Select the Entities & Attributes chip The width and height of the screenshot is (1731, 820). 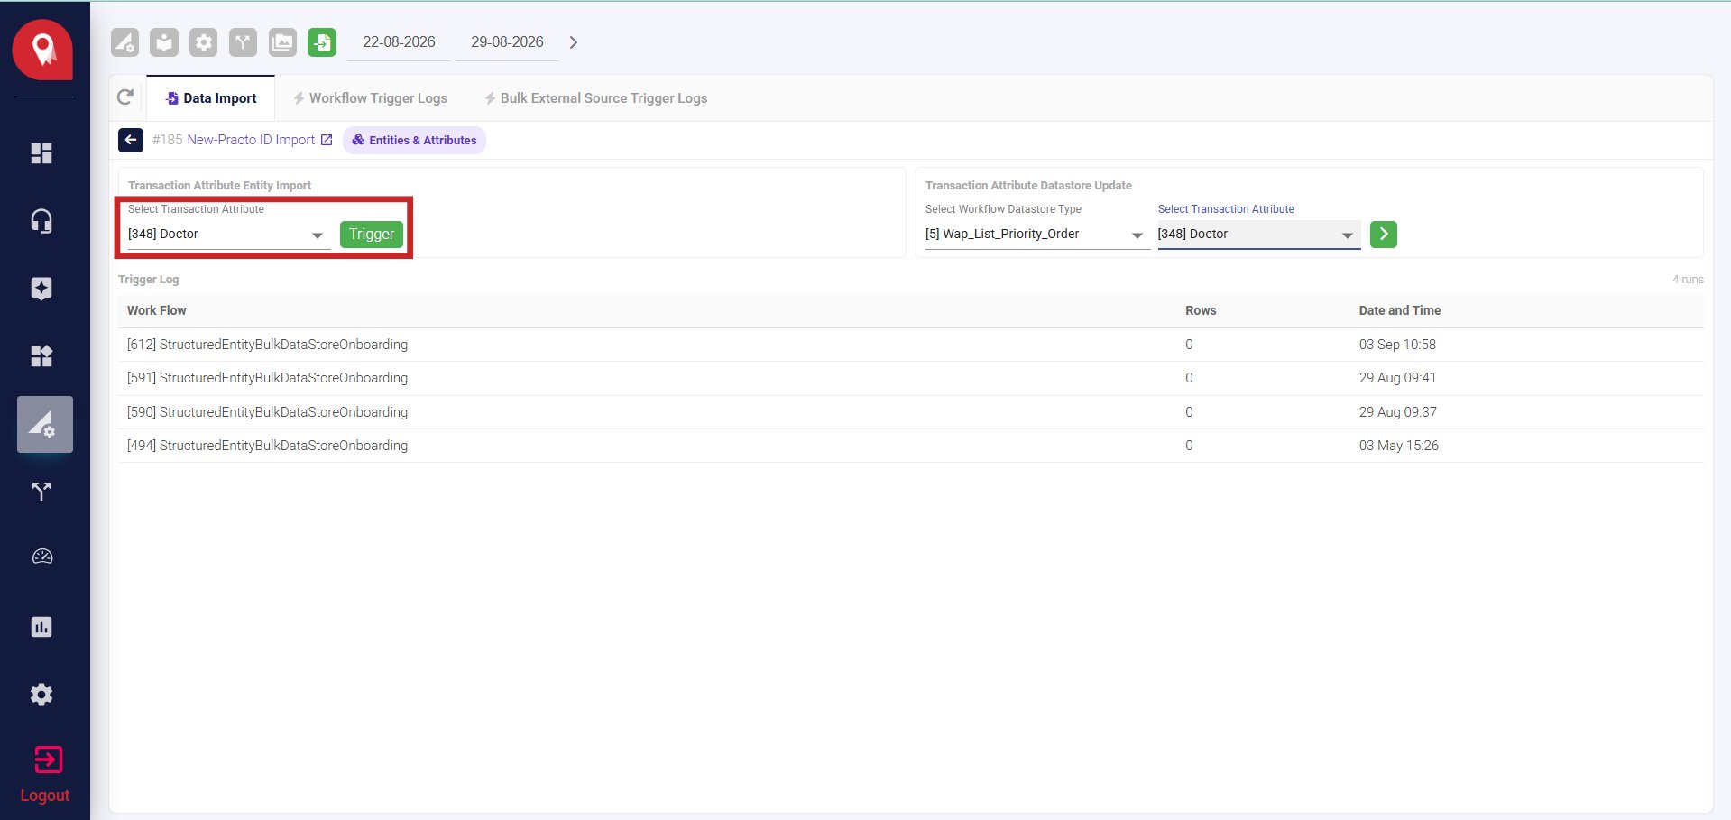[x=414, y=140]
